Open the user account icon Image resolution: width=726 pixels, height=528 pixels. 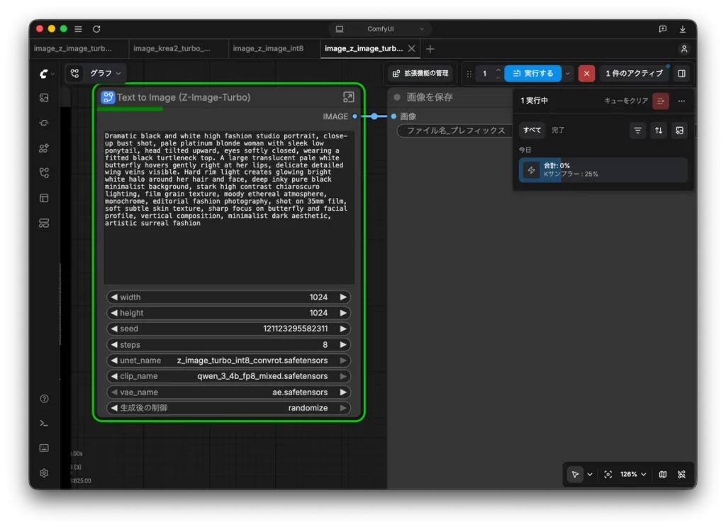[x=684, y=49]
